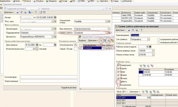Click the ellipsis selector beside Вид занятости
The width and height of the screenshot is (178, 107).
click(109, 29)
